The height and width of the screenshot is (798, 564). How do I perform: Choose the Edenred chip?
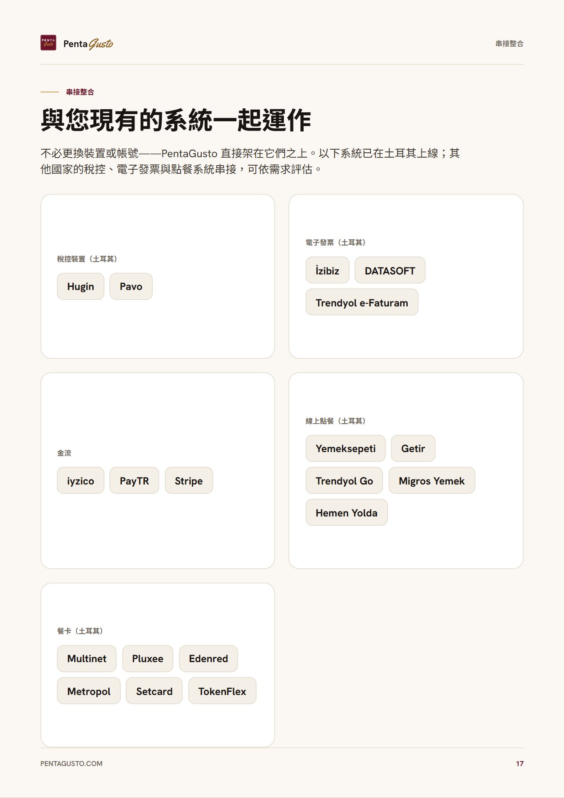click(x=208, y=659)
